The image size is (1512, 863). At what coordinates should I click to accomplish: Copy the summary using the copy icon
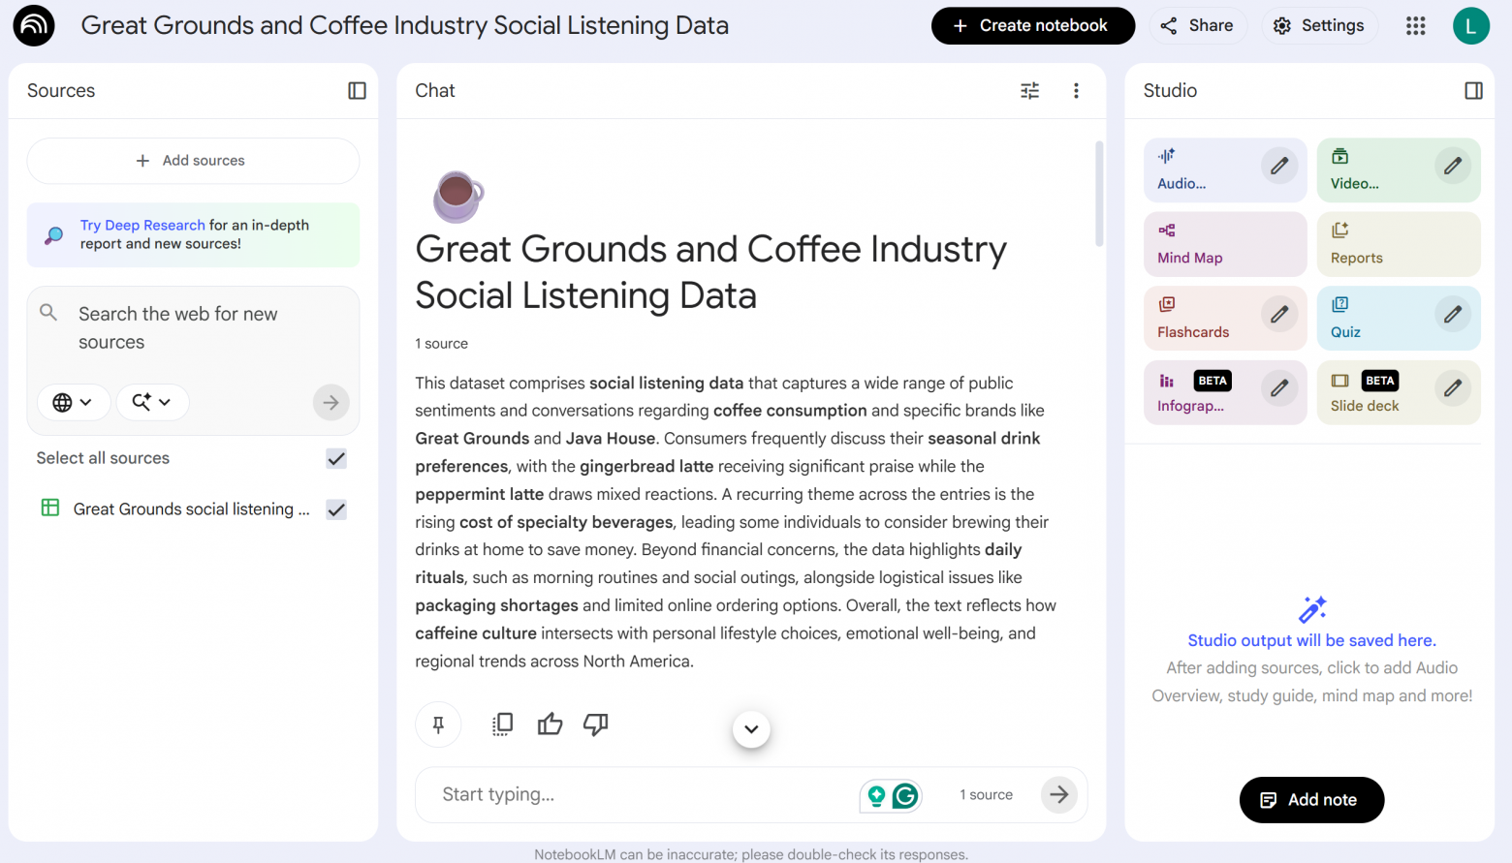[x=502, y=724]
